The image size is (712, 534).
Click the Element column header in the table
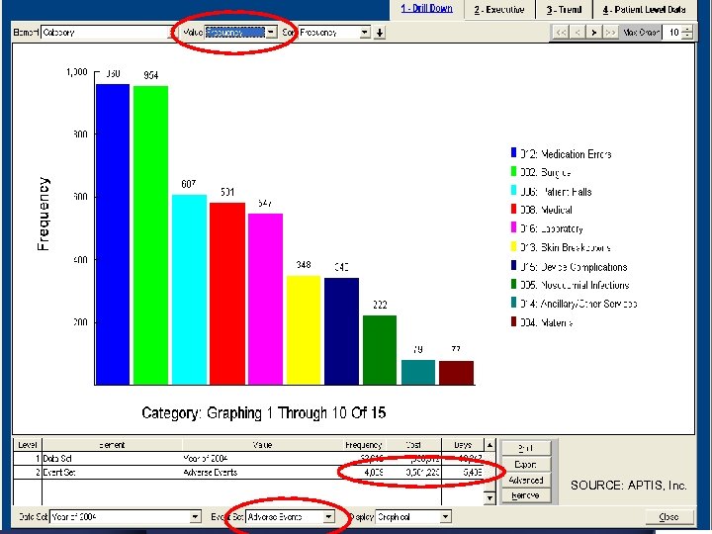coord(112,445)
